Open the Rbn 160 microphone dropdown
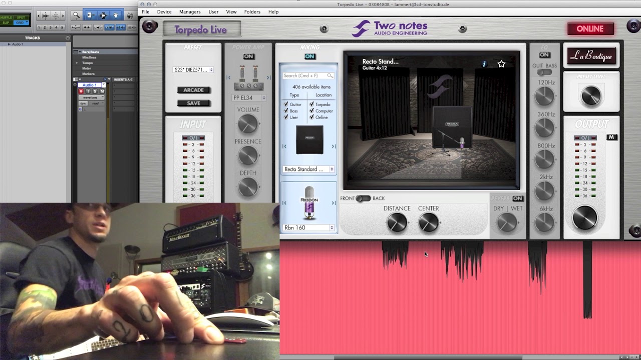641x360 pixels. point(308,227)
